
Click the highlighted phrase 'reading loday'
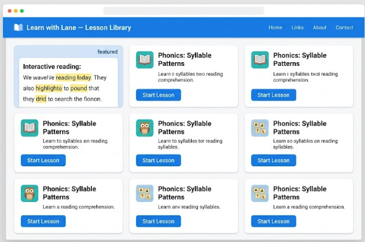(73, 78)
